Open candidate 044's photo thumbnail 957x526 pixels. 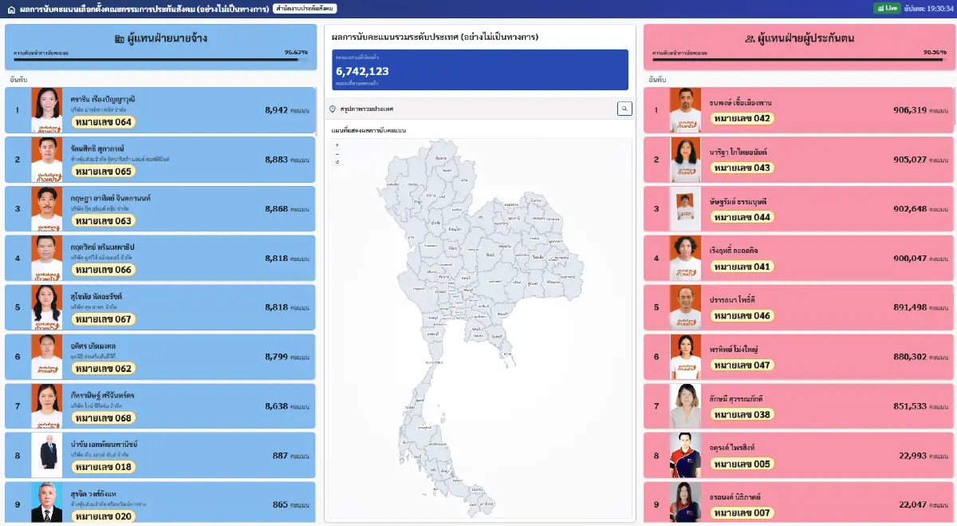685,208
